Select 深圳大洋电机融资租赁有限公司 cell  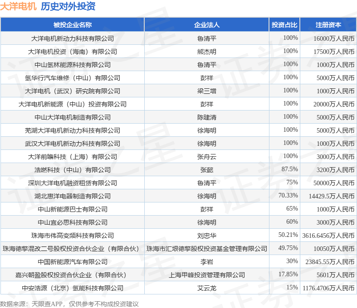73,183
